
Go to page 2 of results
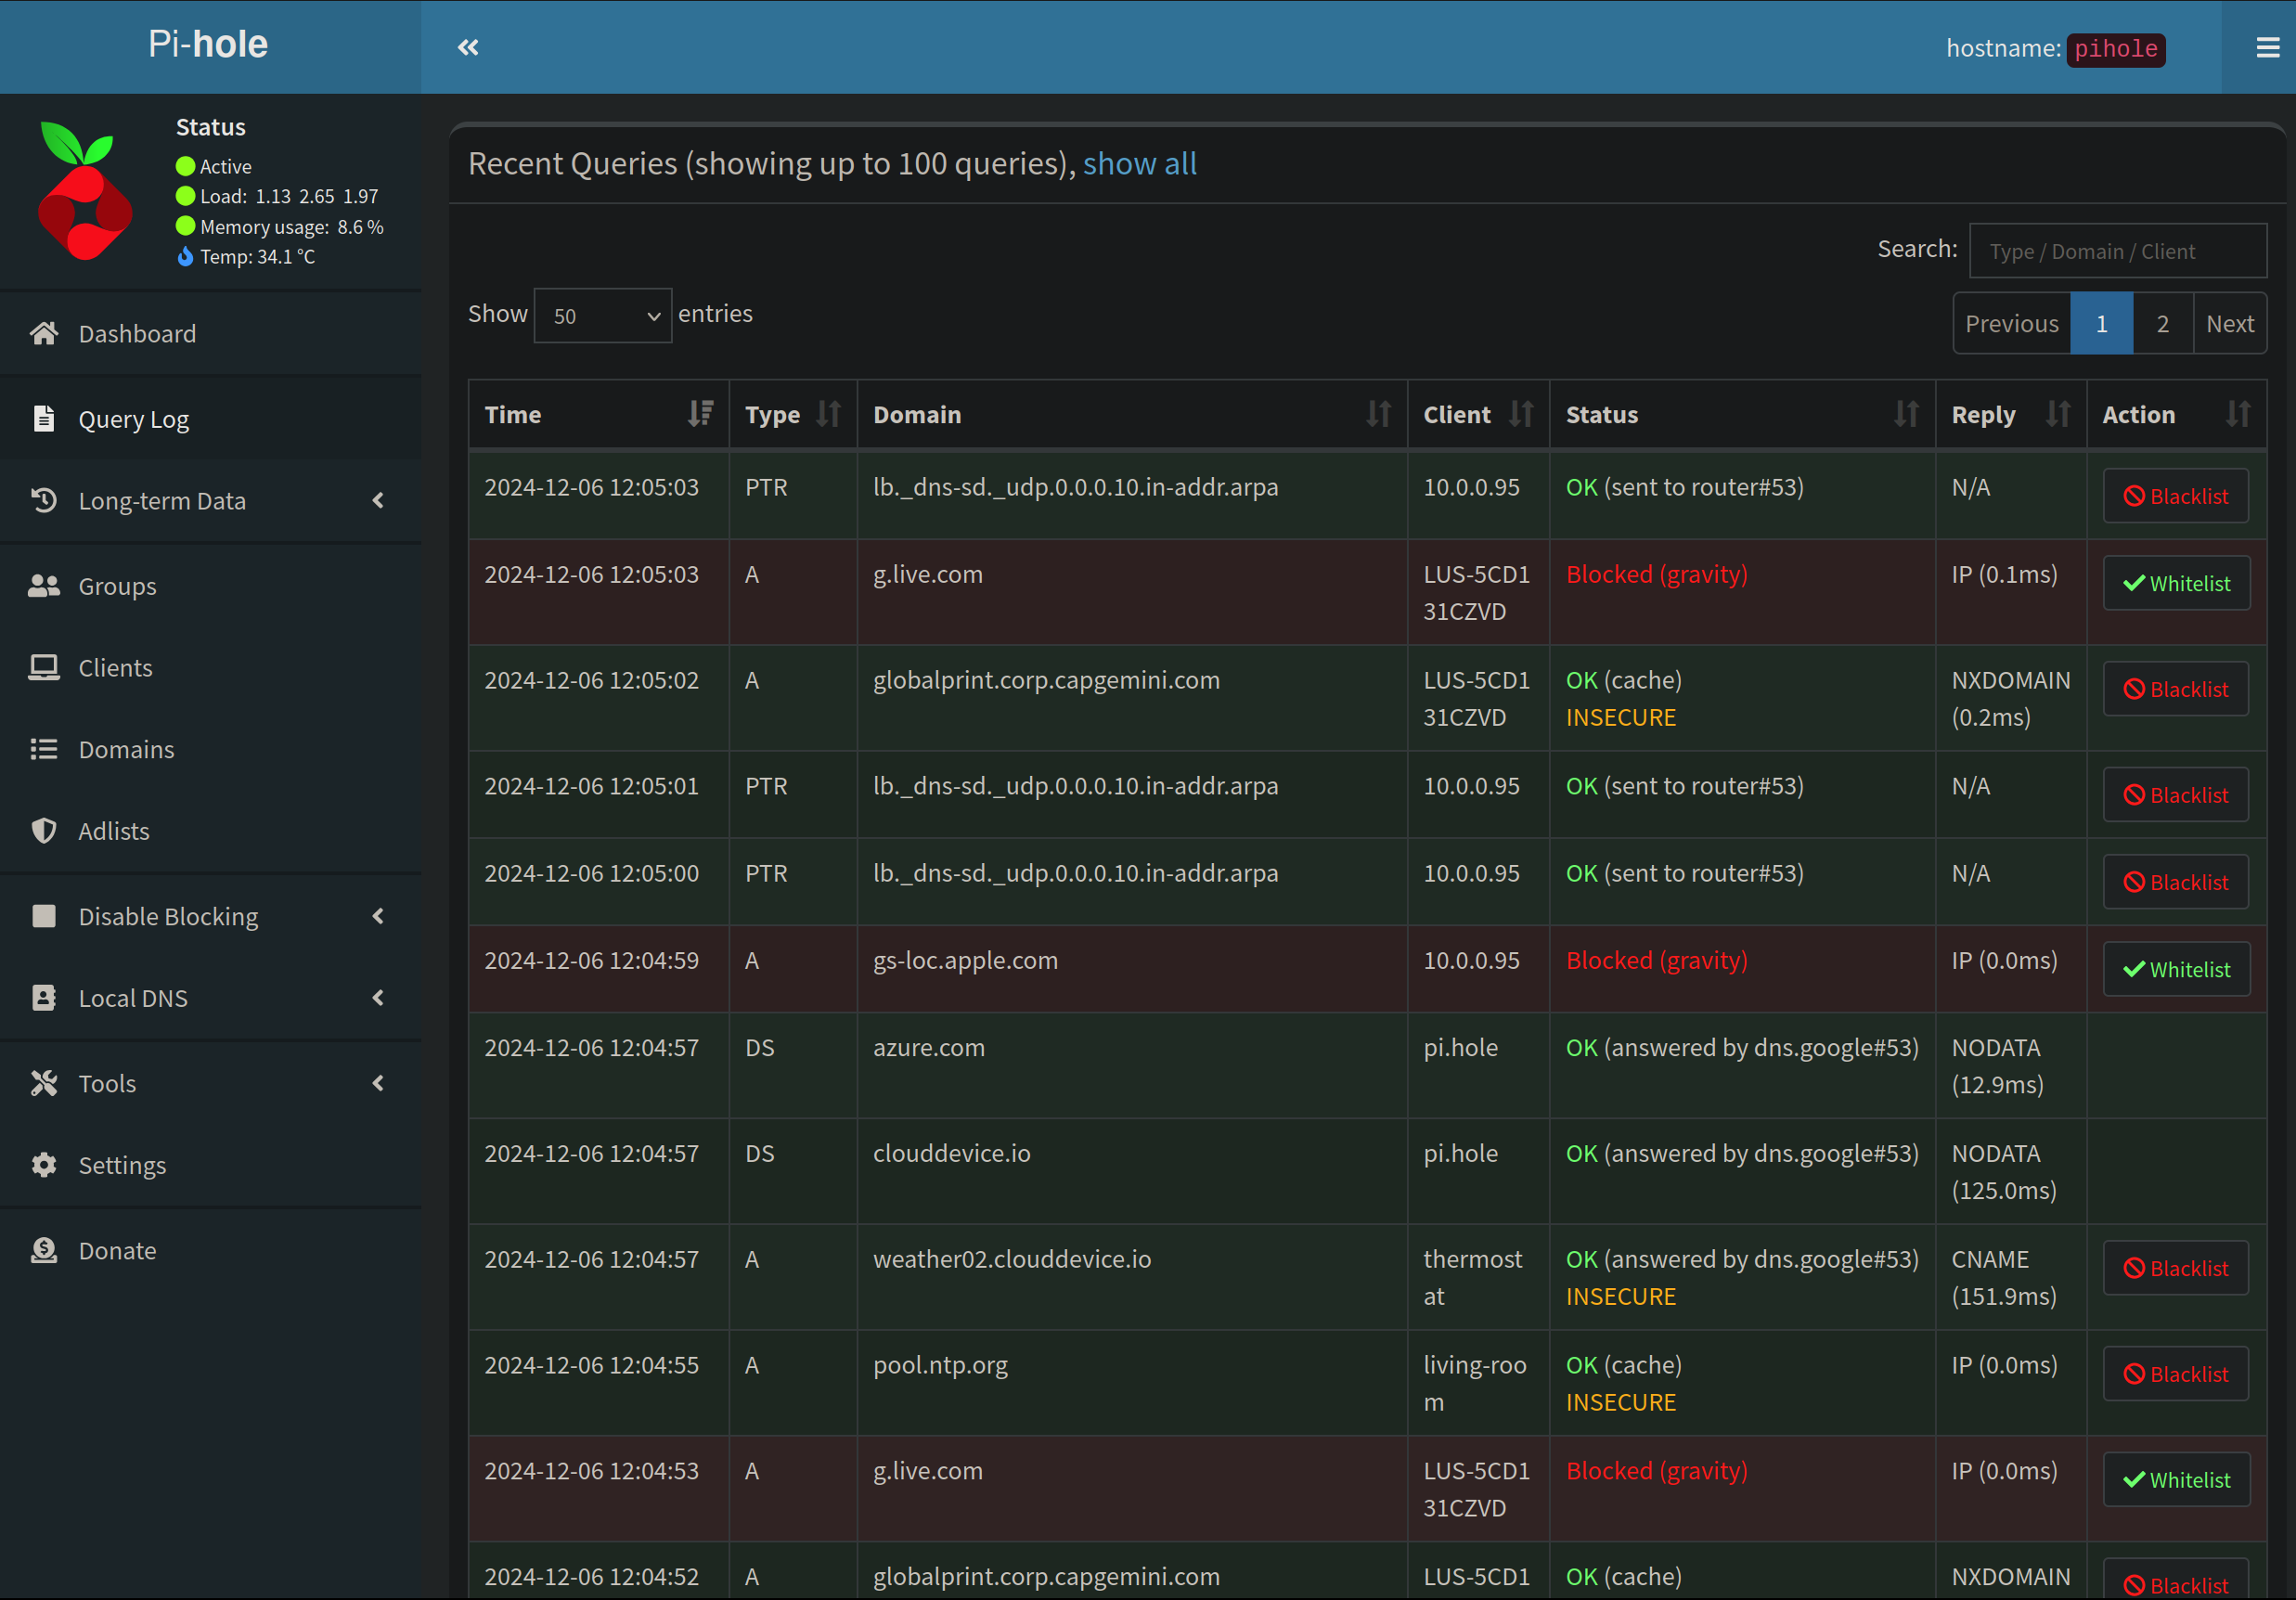pyautogui.click(x=2162, y=324)
